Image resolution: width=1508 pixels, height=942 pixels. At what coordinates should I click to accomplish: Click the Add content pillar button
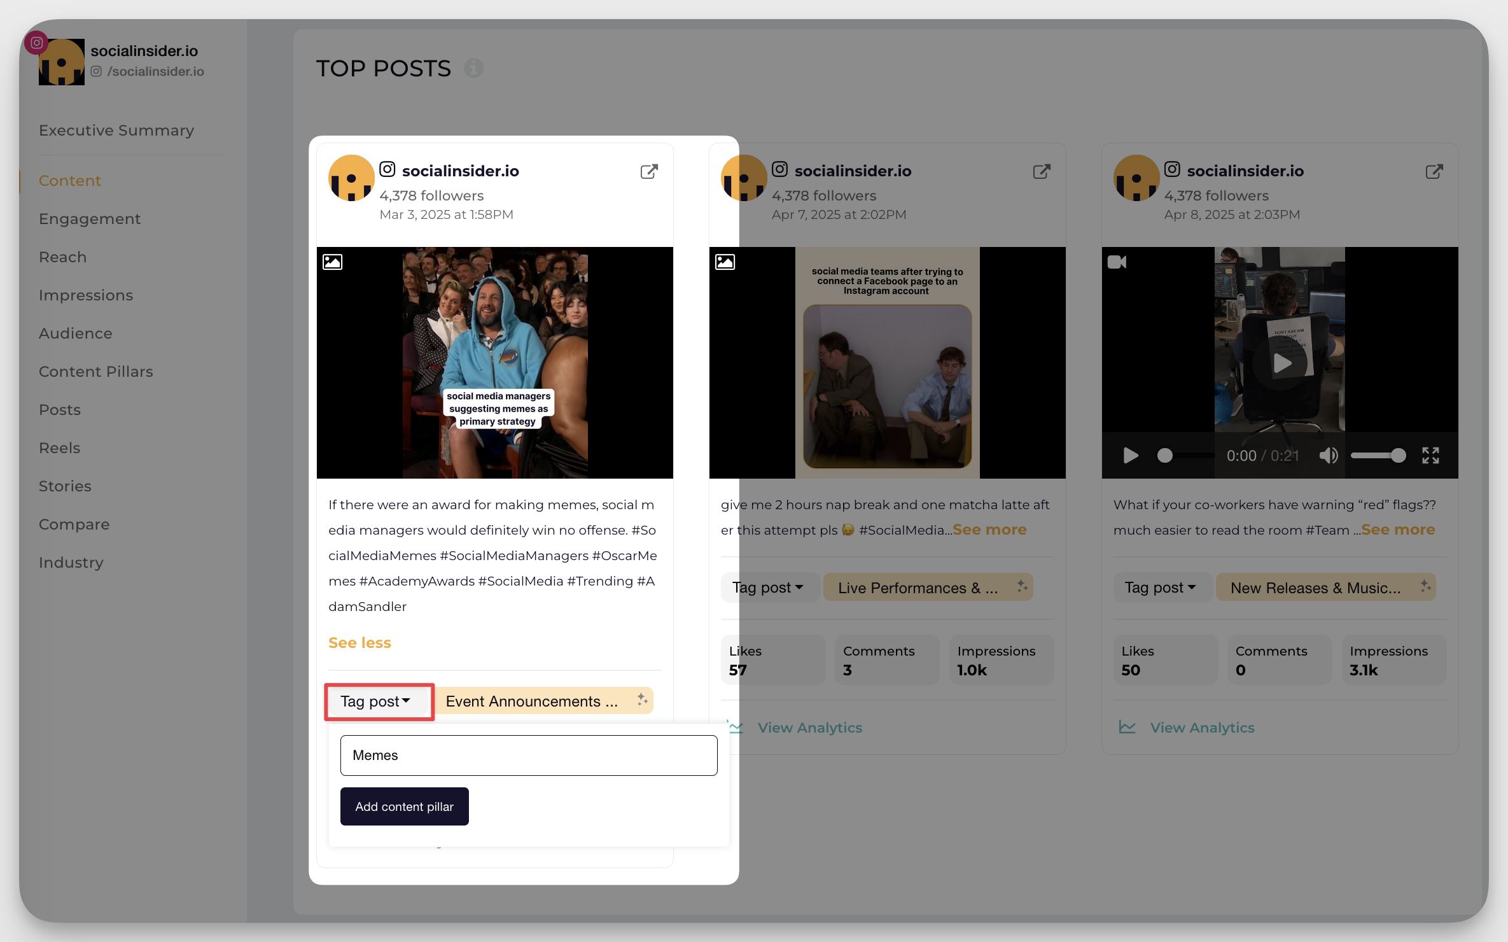click(404, 806)
